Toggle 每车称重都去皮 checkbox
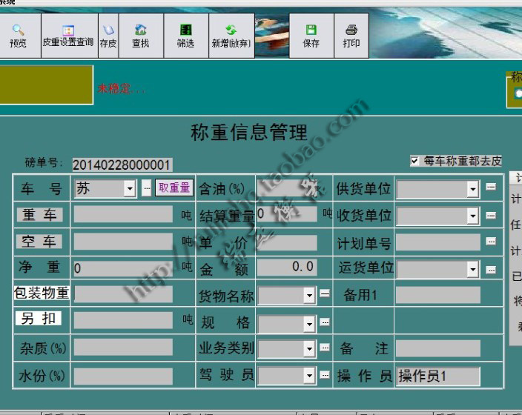This screenshot has height=415, width=522. click(415, 161)
